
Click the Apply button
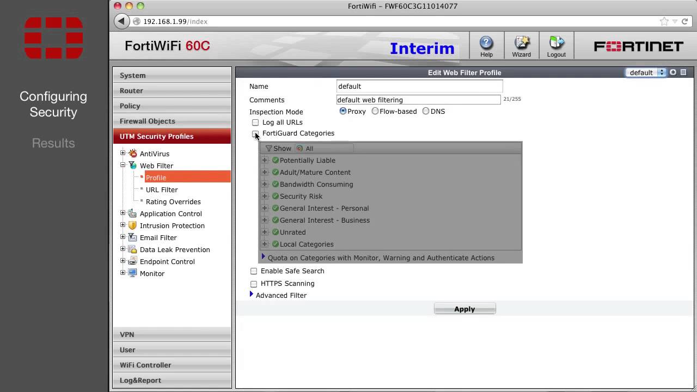coord(464,309)
